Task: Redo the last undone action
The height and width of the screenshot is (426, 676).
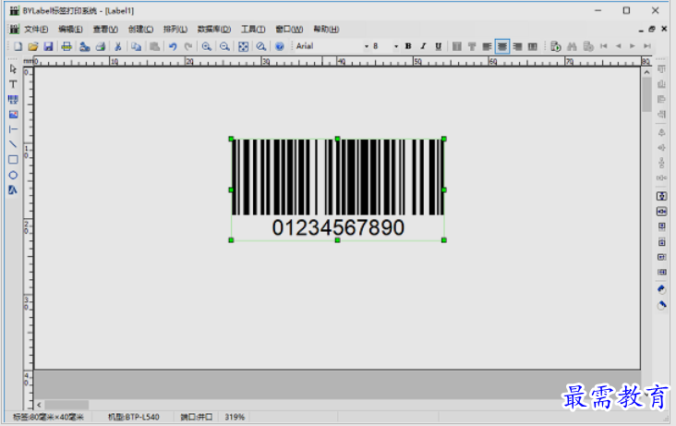Action: pyautogui.click(x=188, y=46)
